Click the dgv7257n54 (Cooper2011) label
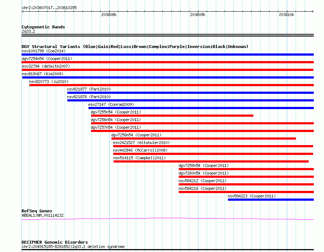 [116, 127]
